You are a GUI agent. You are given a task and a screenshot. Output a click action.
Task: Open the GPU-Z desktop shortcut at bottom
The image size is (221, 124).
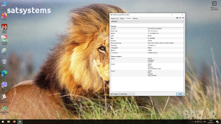[x=4, y=110]
